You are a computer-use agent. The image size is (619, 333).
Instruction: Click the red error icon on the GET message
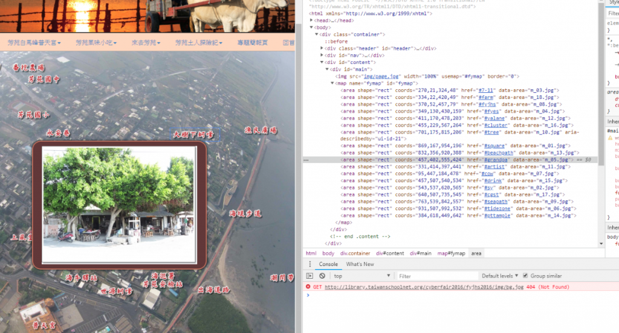pyautogui.click(x=308, y=287)
